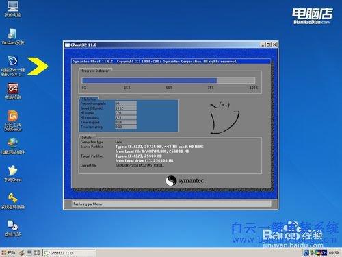Click the Target Partition details line

pyautogui.click(x=139, y=156)
